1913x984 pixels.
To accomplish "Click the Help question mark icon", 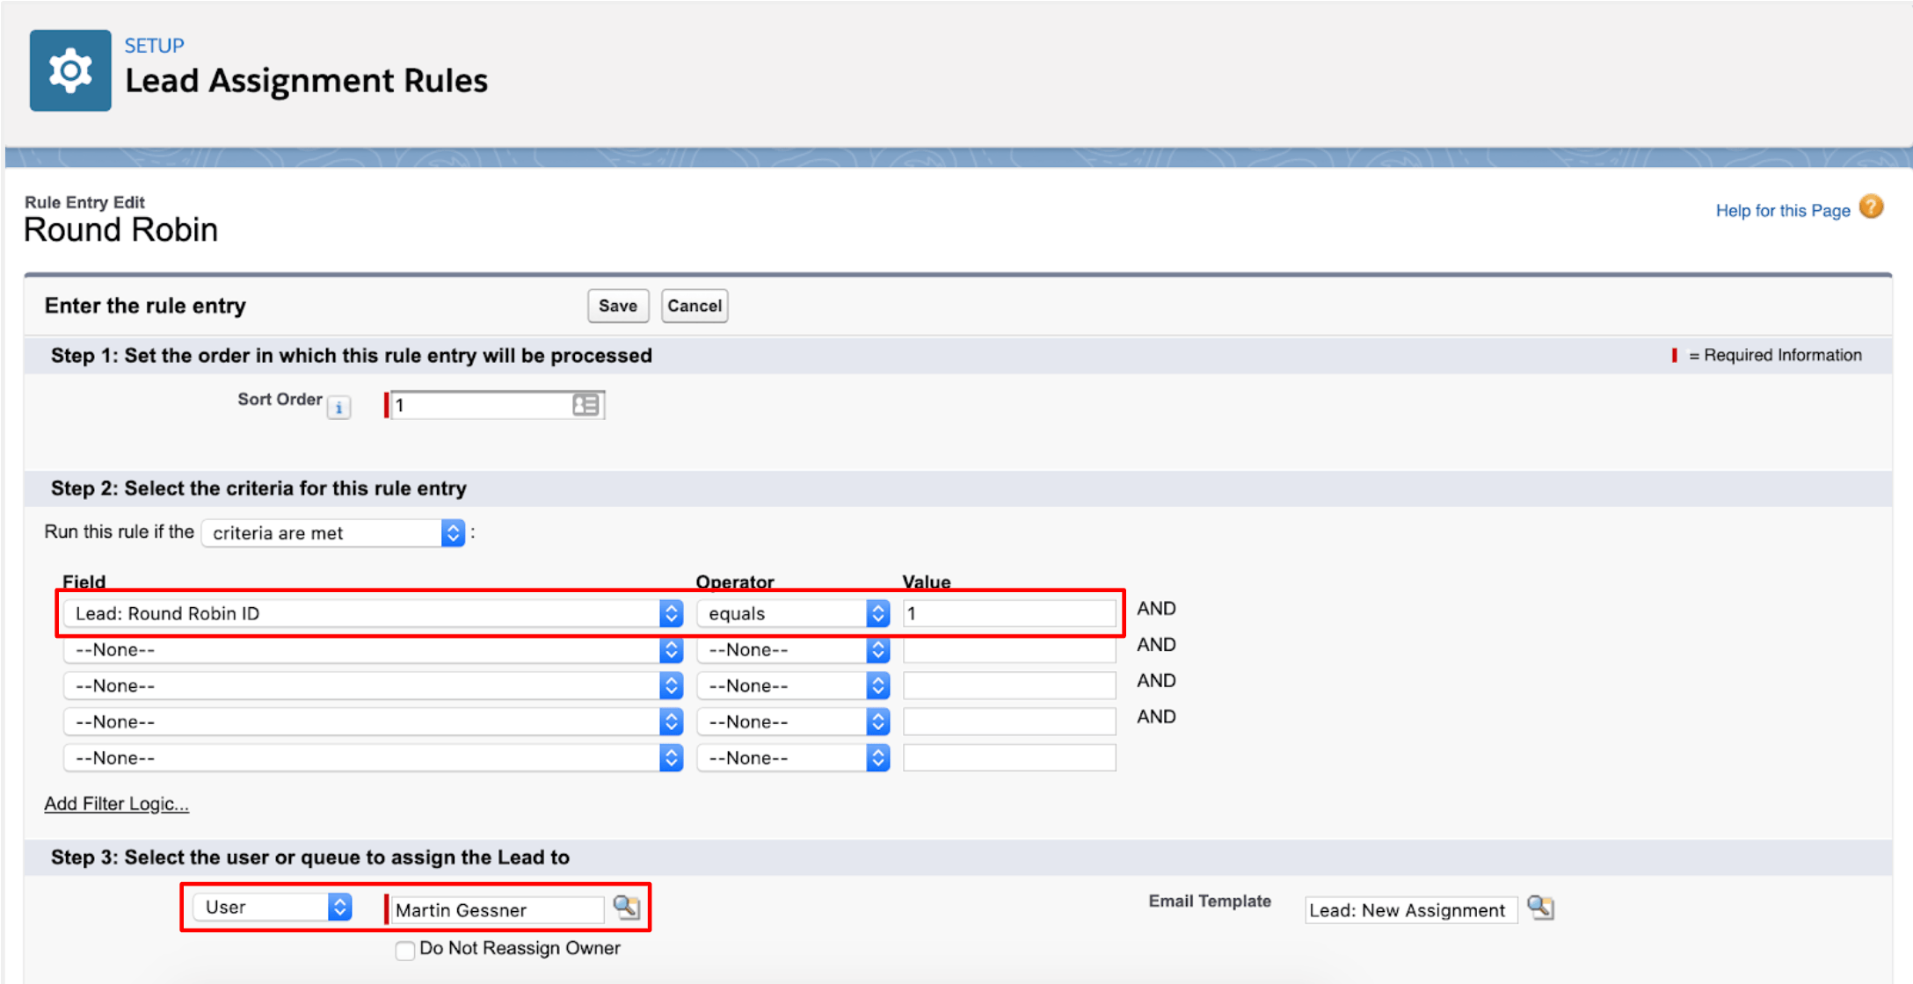I will click(1872, 207).
